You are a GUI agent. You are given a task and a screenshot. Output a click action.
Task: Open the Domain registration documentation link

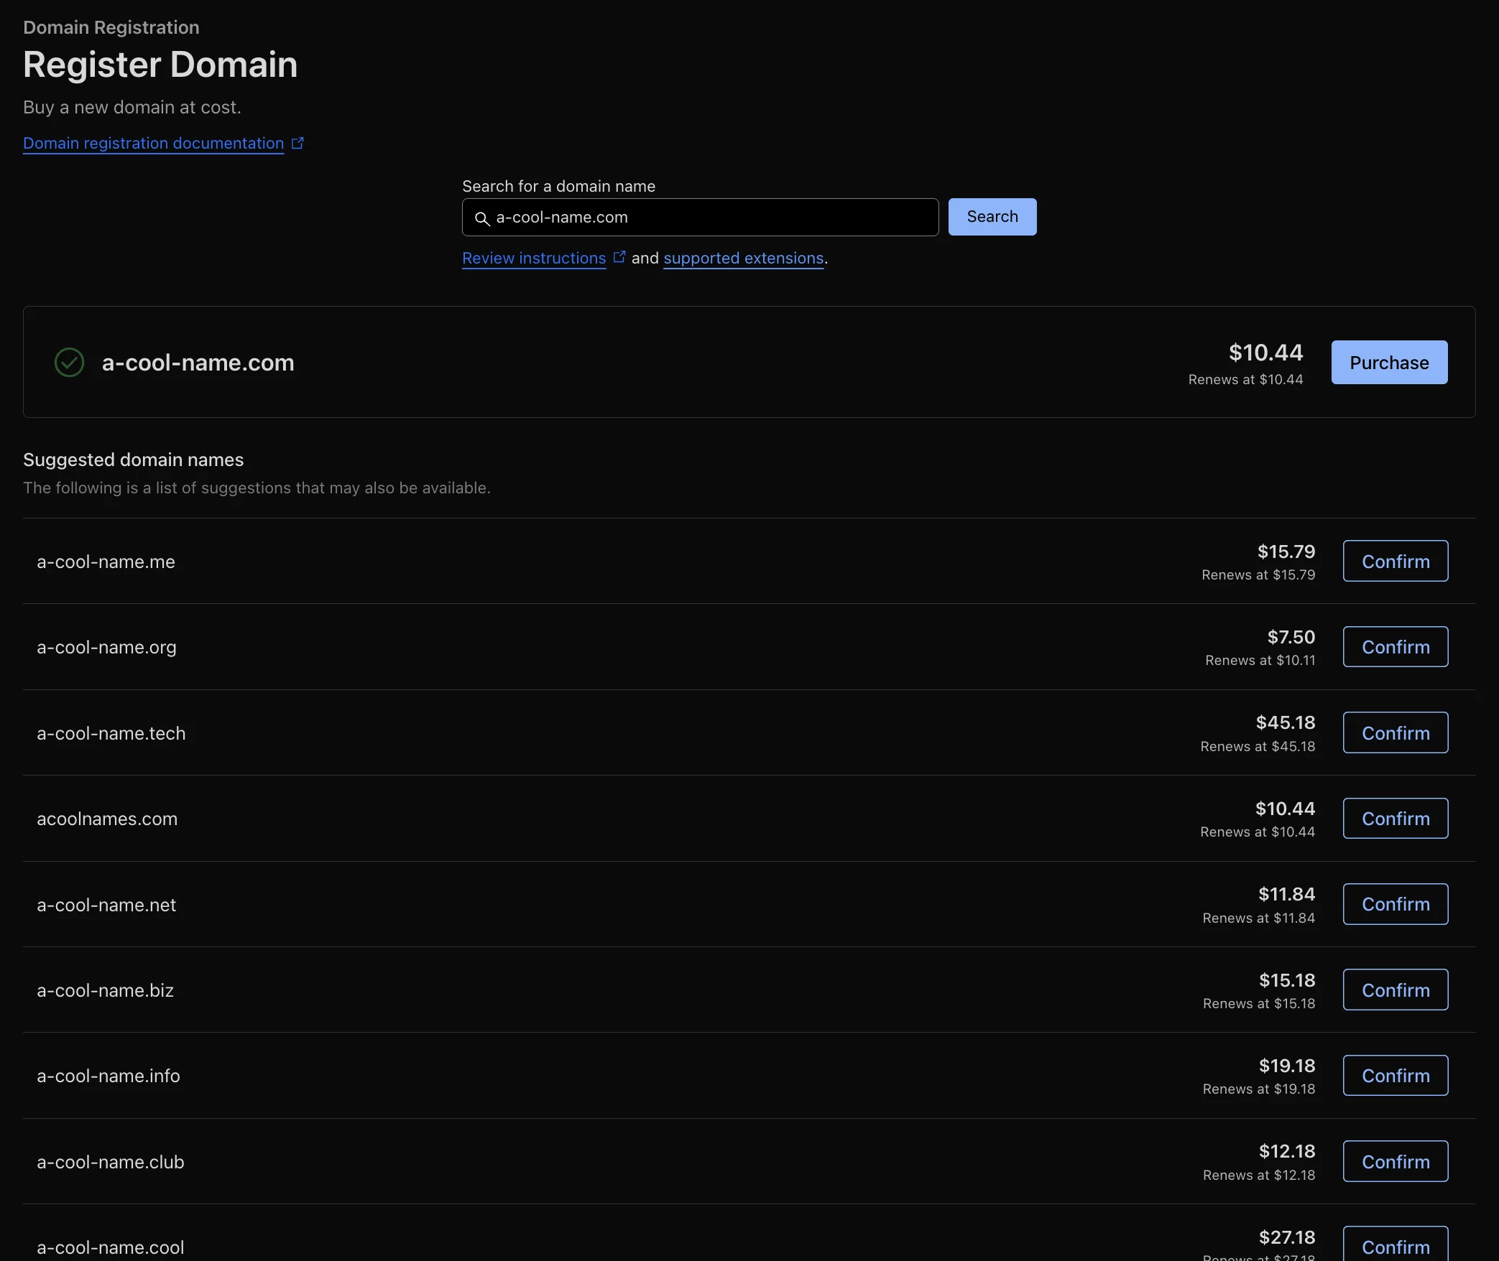(x=152, y=144)
